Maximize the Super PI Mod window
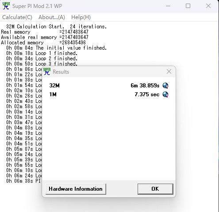219x212 pixels. click(x=188, y=6)
